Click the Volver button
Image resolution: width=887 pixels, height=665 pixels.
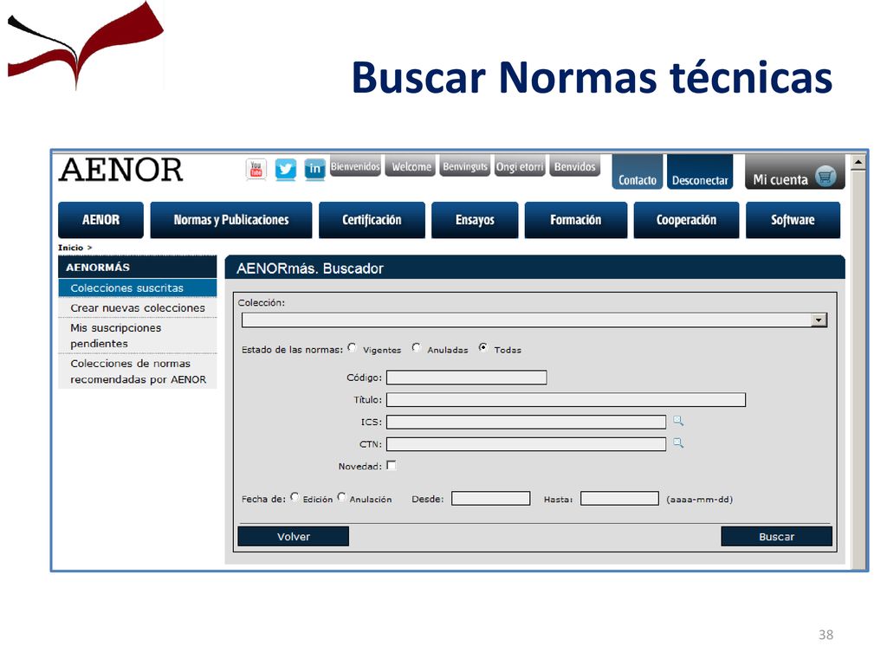[293, 537]
